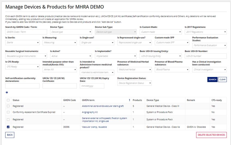Click the blue help question mark icon
This screenshot has height=145, width=231.
(x=7, y=92)
